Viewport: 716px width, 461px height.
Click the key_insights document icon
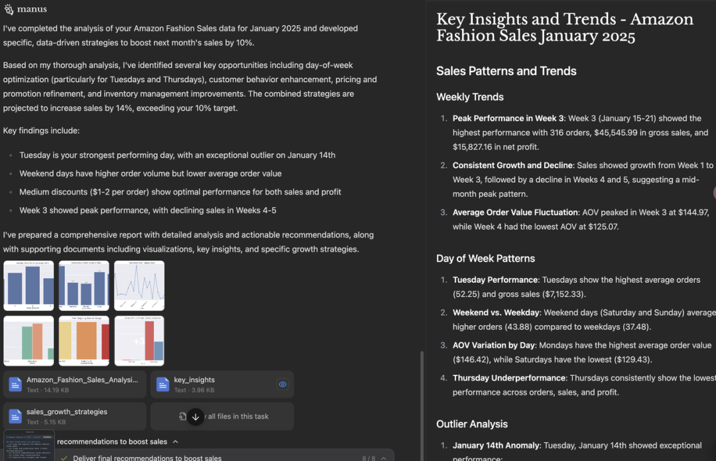[x=162, y=384]
